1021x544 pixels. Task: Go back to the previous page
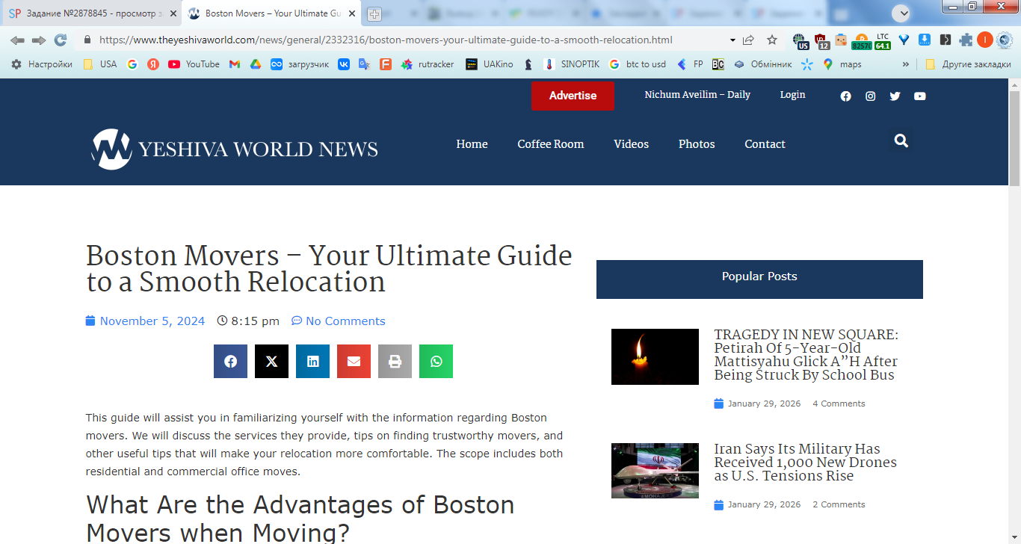coord(17,40)
